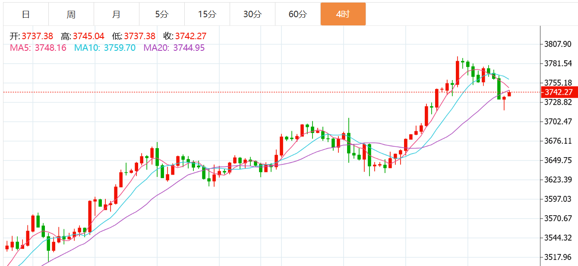
Task: Switch to the 日 daily chart tab
Action: [26, 14]
